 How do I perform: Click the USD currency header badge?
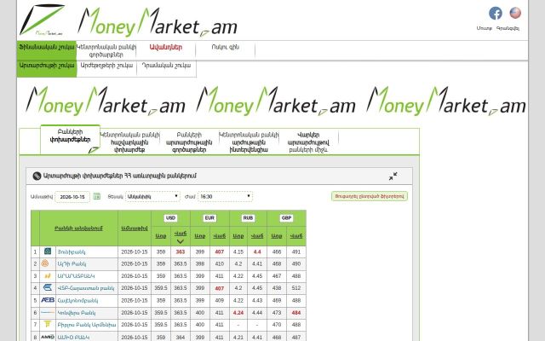(x=170, y=218)
